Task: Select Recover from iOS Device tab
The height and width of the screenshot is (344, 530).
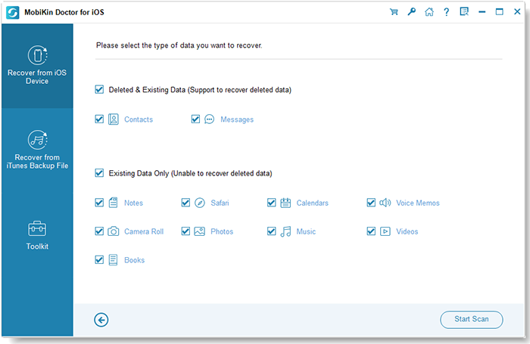Action: coord(37,65)
